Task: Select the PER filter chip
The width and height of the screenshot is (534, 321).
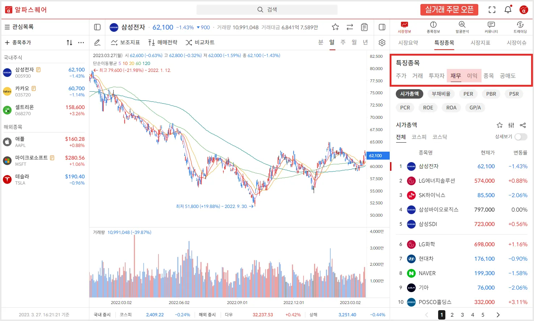Action: coord(468,94)
